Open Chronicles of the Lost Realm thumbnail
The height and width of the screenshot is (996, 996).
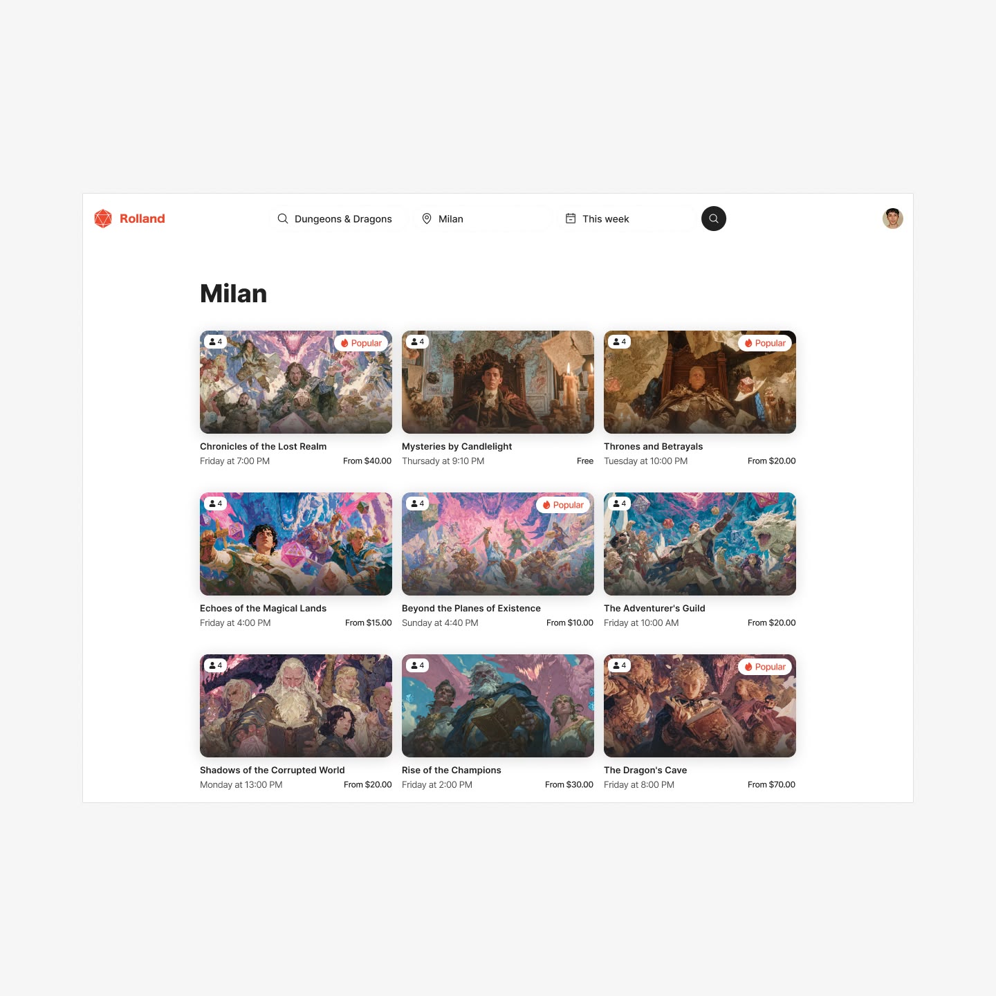pos(296,382)
